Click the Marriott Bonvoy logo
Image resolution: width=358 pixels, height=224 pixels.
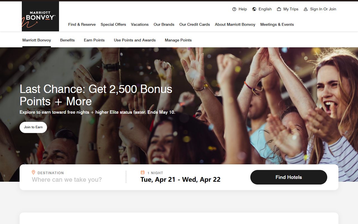(40, 16)
